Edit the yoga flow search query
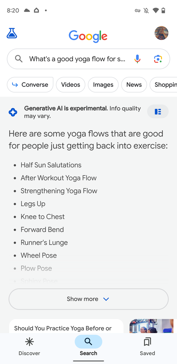This screenshot has width=177, height=364. [x=77, y=59]
